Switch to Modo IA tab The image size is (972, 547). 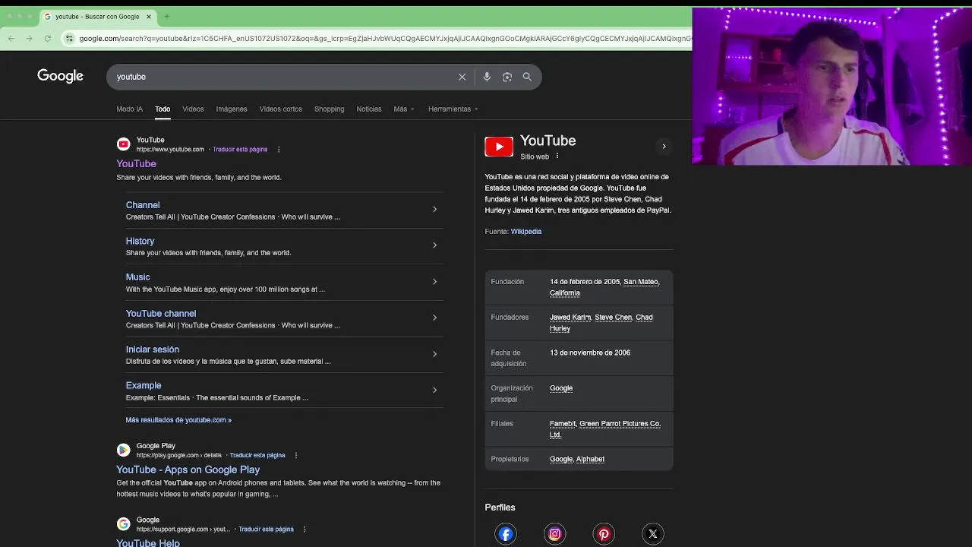point(129,109)
